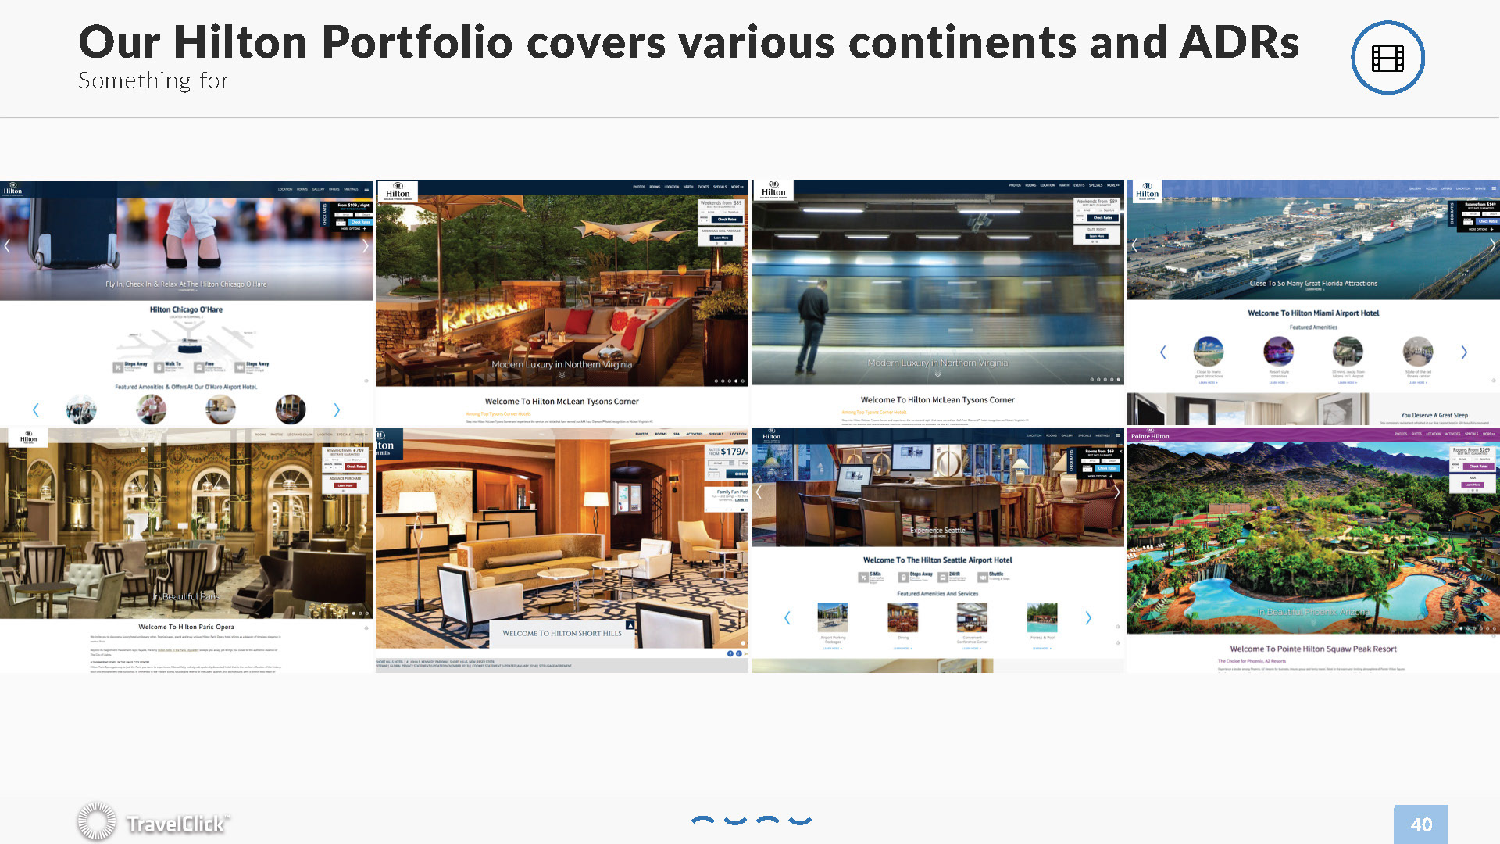Click next slide arrow on Chicago O'Hare hero
The image size is (1500, 844).
pyautogui.click(x=365, y=246)
